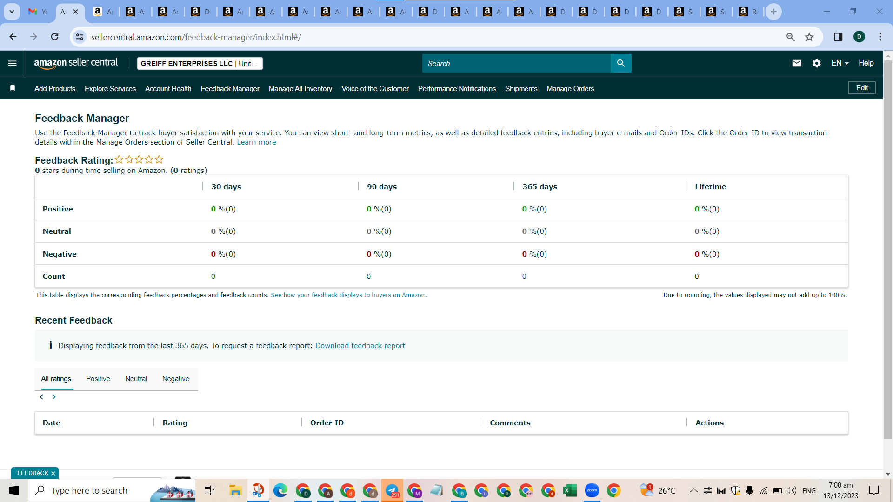Open Chrome profile D avatar

(x=859, y=37)
